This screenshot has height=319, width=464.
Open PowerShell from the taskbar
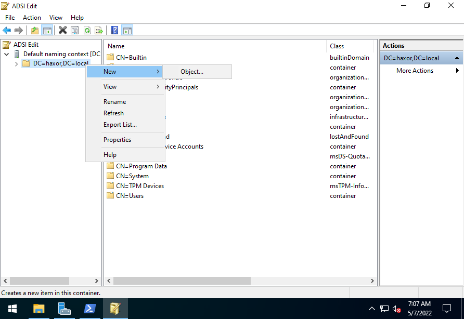point(89,309)
